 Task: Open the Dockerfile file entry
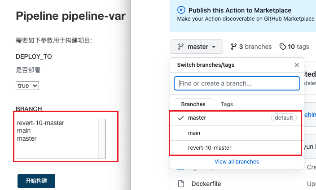[206, 184]
